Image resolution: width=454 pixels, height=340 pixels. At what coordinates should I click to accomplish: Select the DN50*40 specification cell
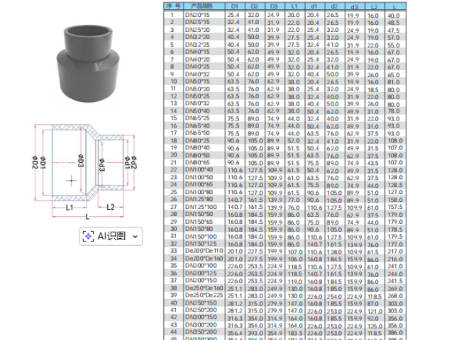tap(197, 110)
